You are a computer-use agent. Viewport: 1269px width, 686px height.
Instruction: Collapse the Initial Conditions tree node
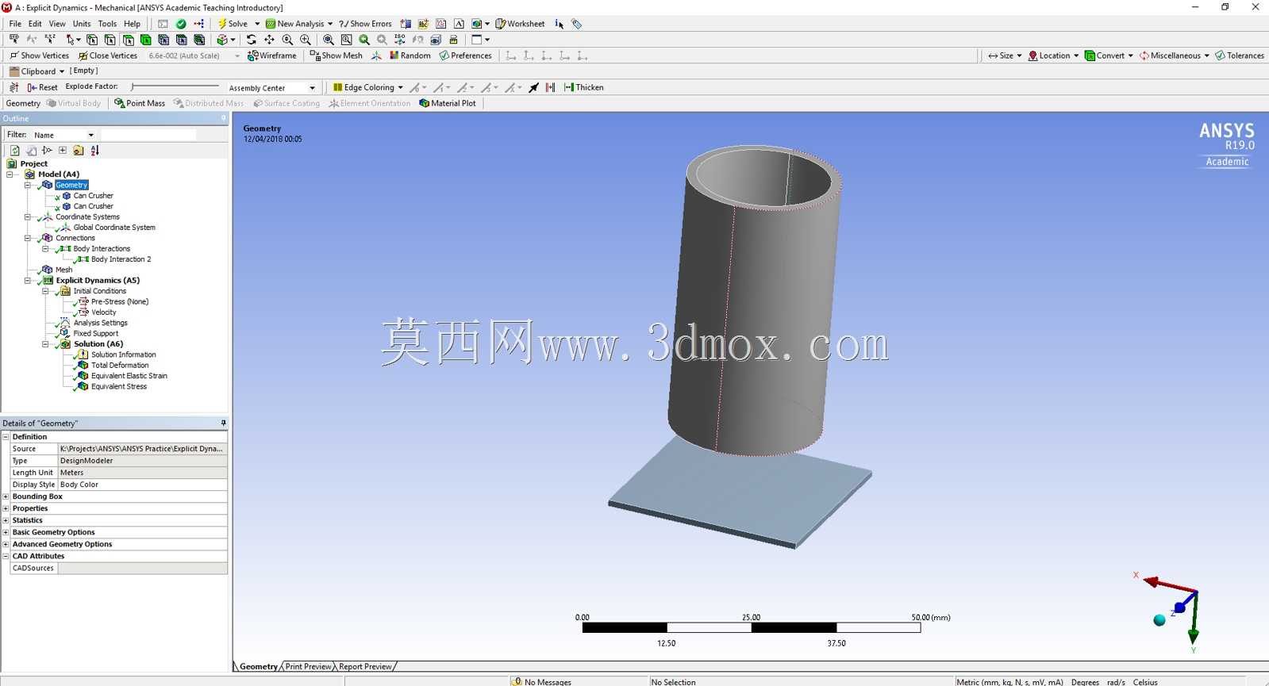(45, 291)
